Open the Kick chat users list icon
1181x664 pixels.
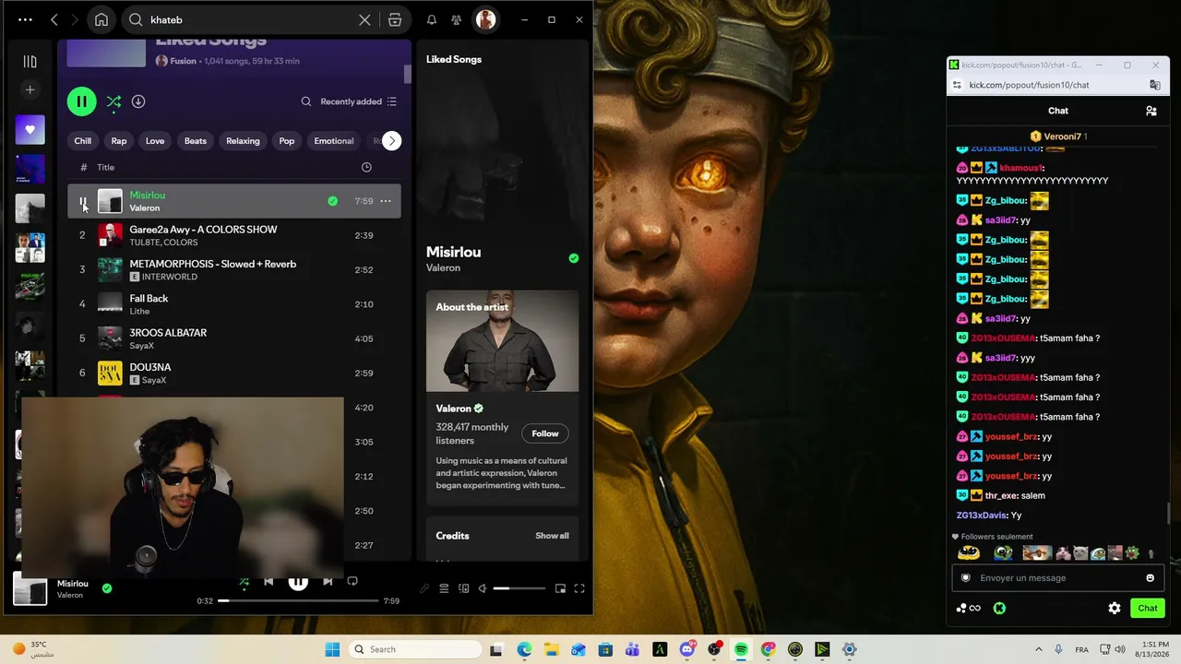[1151, 111]
